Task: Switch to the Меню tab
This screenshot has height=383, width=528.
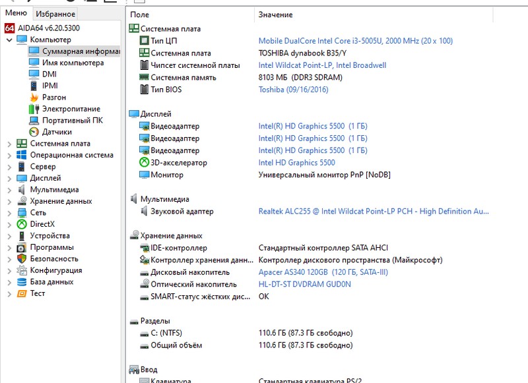Action: (16, 14)
